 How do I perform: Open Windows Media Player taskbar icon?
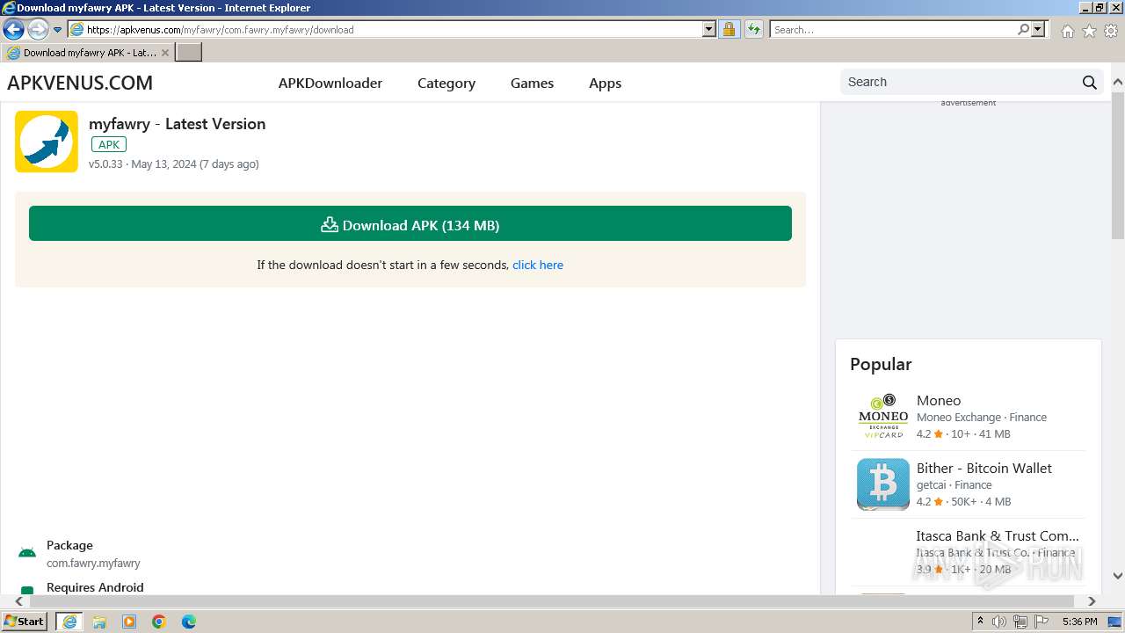[129, 622]
